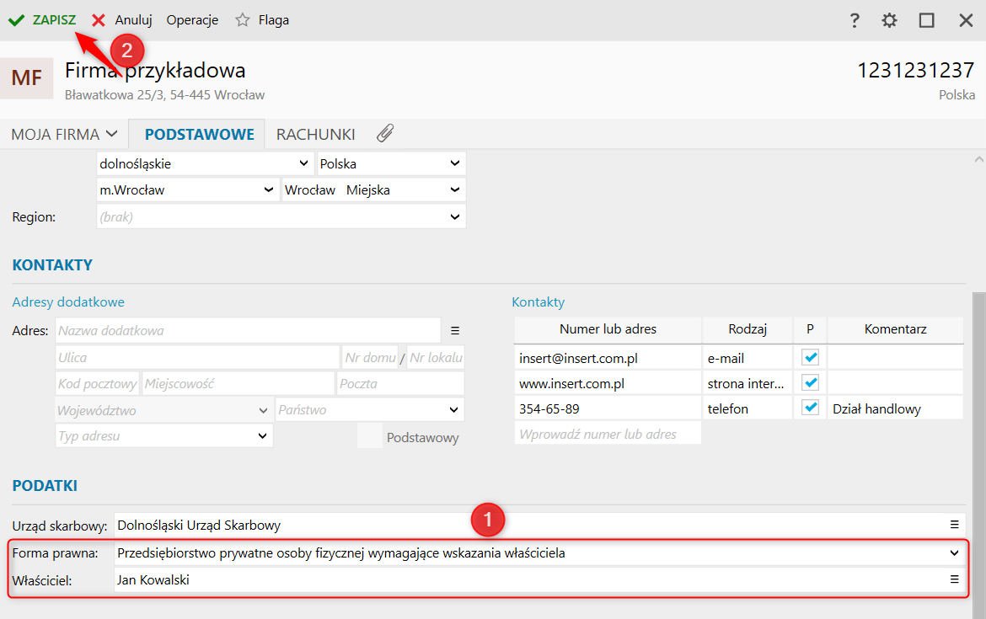The image size is (986, 619).
Task: Select the insert@insert.com.pl contact cell
Action: tap(608, 358)
